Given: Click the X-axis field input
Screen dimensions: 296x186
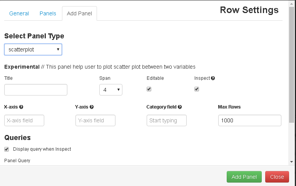Looking at the screenshot, I should click(x=24, y=120).
